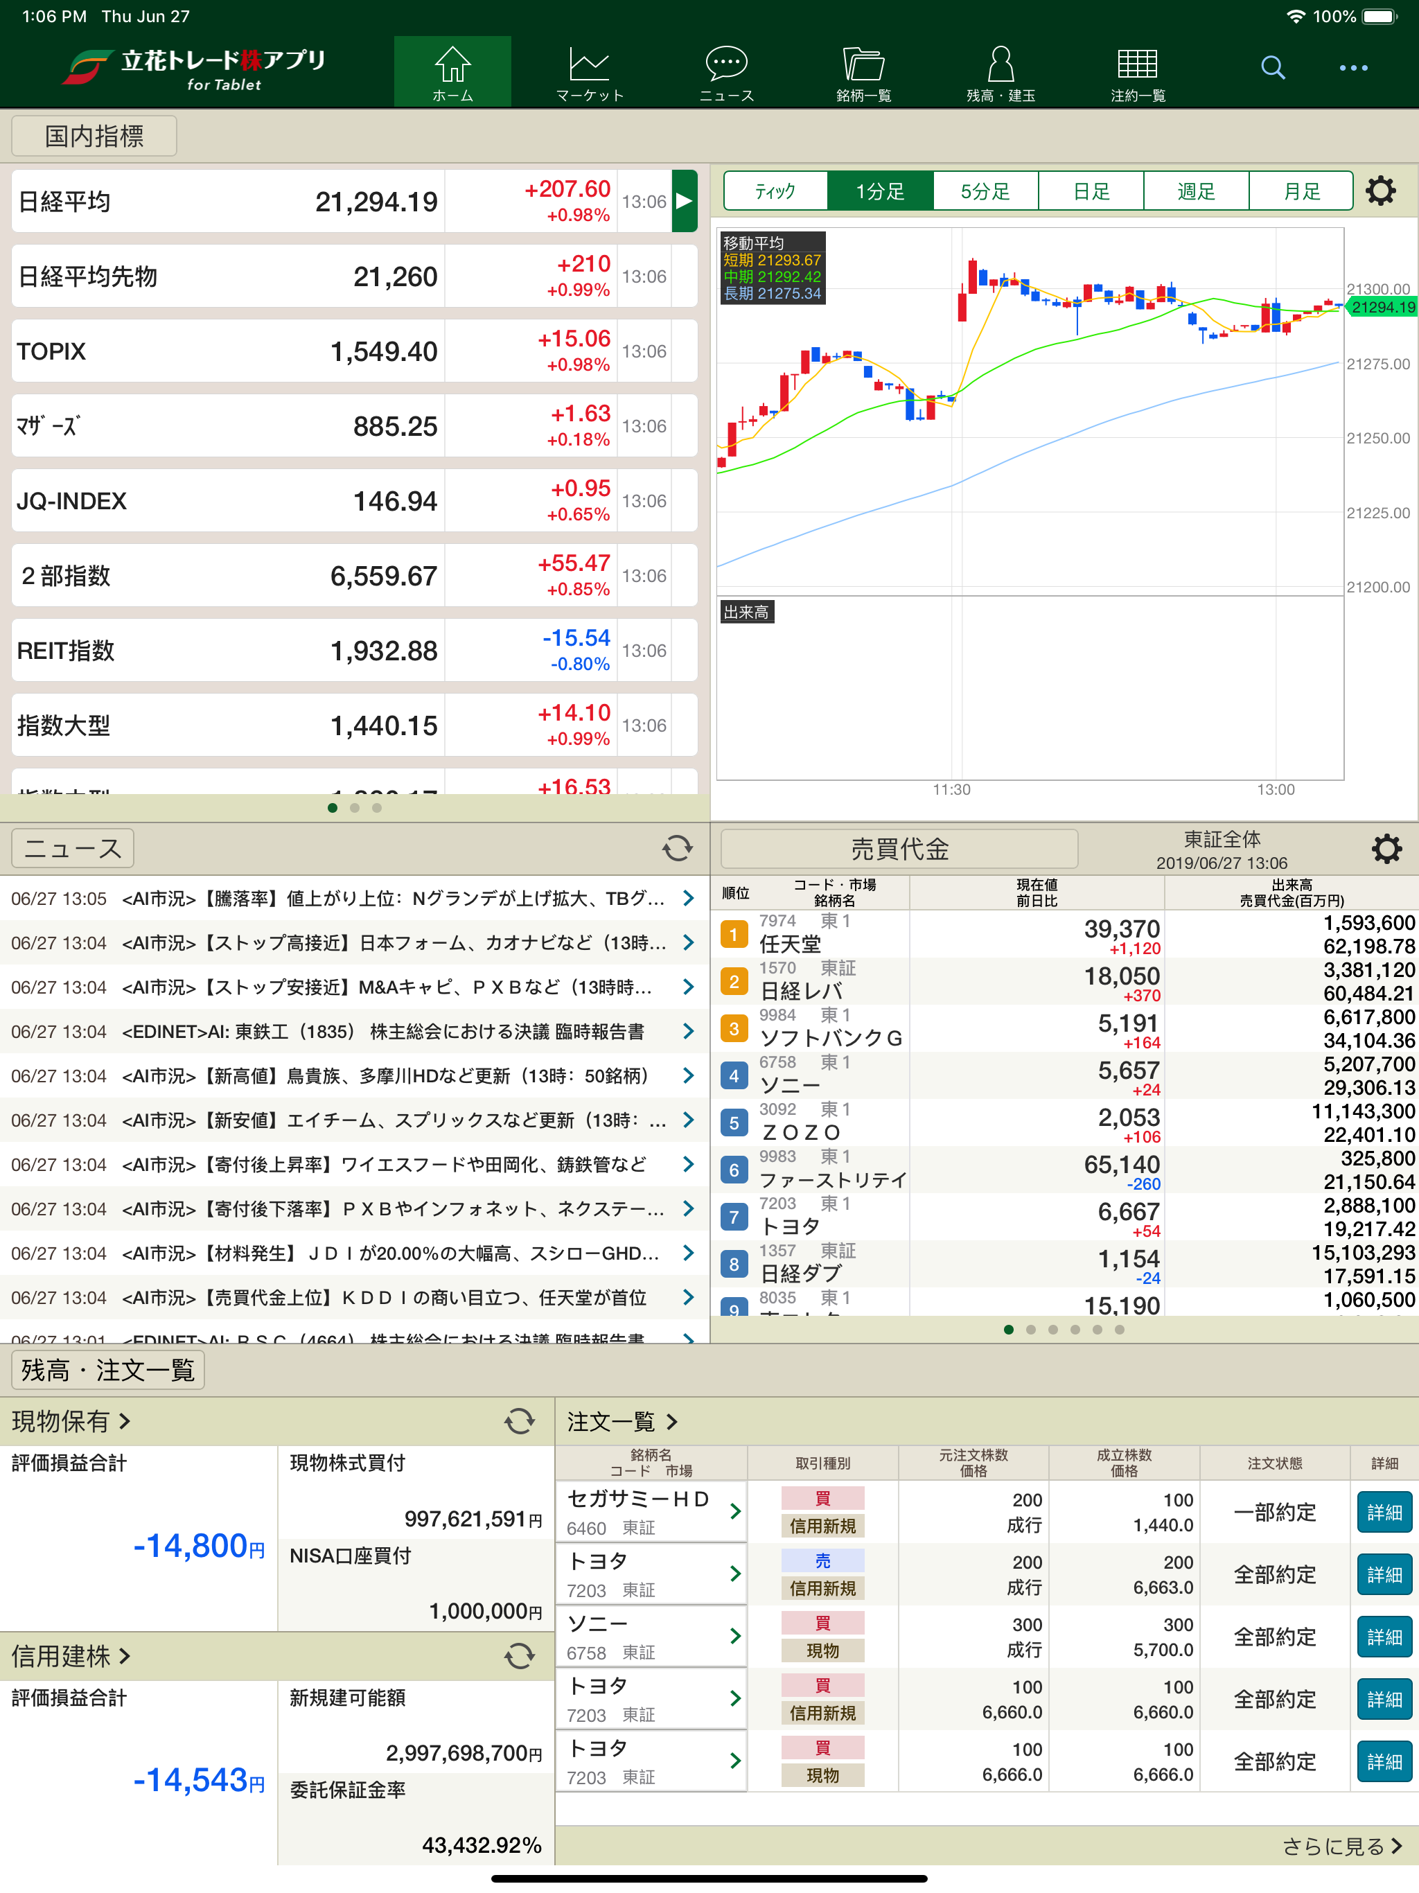1419x1893 pixels.
Task: Tap rank 4 badge for ソニー
Action: [x=734, y=1075]
